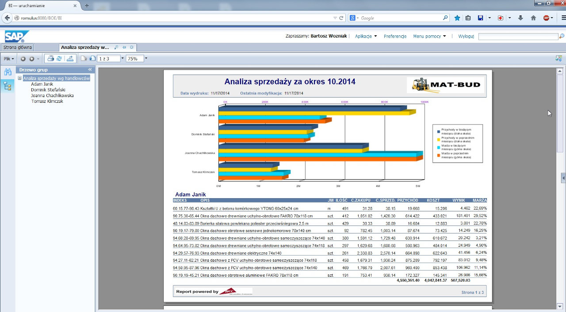Image resolution: width=566 pixels, height=312 pixels.
Task: Click the Firefox bookmark star icon
Action: point(458,18)
